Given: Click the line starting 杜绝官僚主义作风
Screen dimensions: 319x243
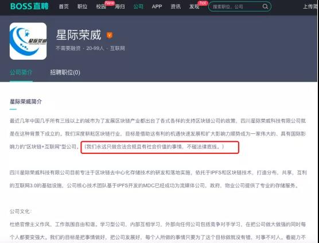Looking at the screenshot, I should (x=158, y=225).
